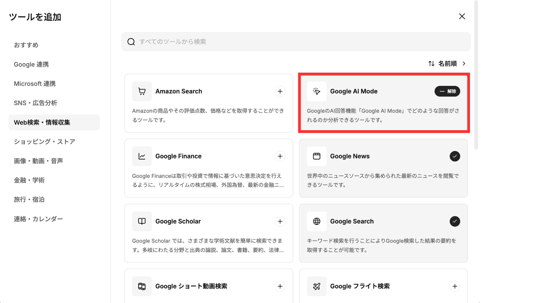Click the Google News window icon
The height and width of the screenshot is (303, 539).
point(316,156)
